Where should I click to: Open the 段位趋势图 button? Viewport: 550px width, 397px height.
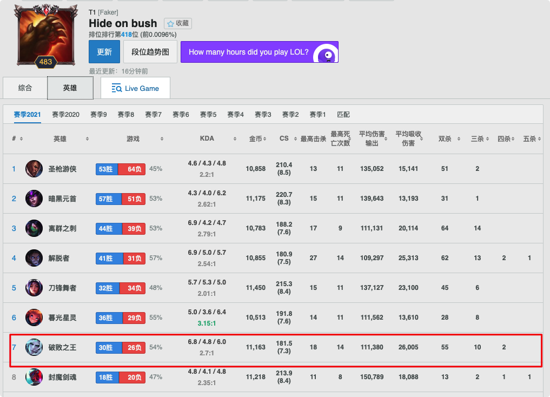click(x=150, y=52)
